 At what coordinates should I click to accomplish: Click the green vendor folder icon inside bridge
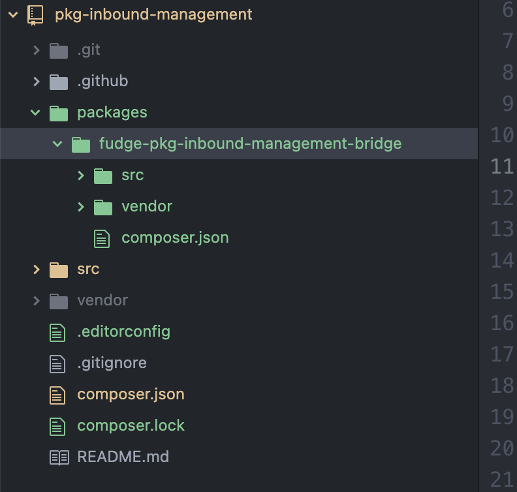103,208
